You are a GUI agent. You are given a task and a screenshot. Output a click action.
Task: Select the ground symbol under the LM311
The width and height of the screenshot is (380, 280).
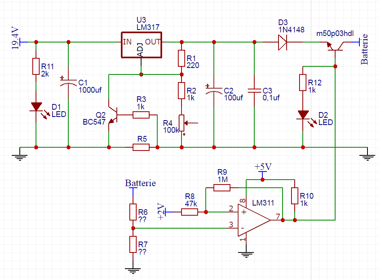coord(246,255)
